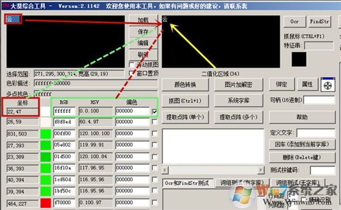Click the RGB field showing 16f10a
The height and width of the screenshot is (210, 341).
click(x=64, y=168)
